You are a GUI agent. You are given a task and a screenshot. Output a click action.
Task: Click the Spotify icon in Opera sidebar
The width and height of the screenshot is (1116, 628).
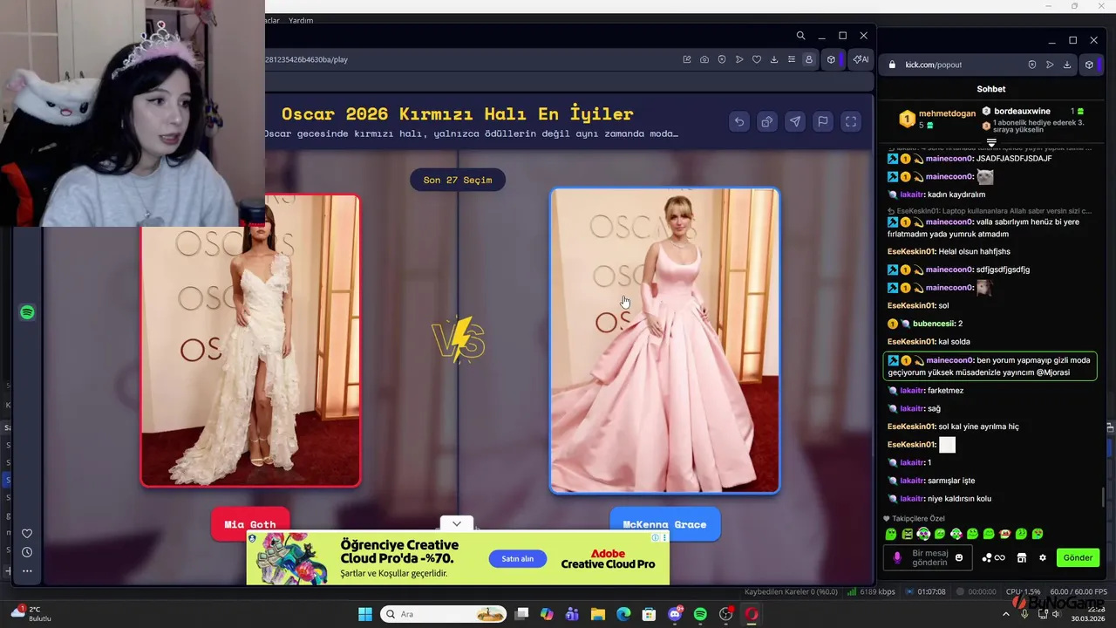tap(27, 312)
